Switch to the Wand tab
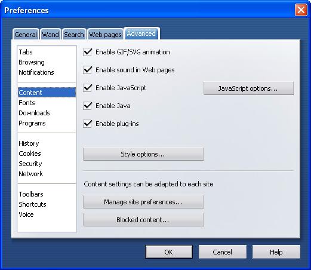Image resolution: width=311 pixels, height=270 pixels. (x=51, y=35)
